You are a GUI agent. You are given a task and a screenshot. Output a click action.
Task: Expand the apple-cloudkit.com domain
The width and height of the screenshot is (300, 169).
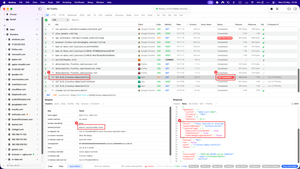(6, 64)
